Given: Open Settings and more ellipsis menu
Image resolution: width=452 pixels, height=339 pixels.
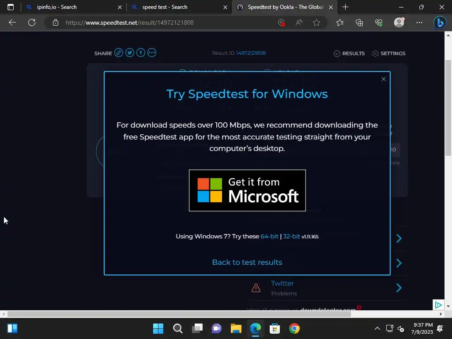Looking at the screenshot, I should click(419, 23).
